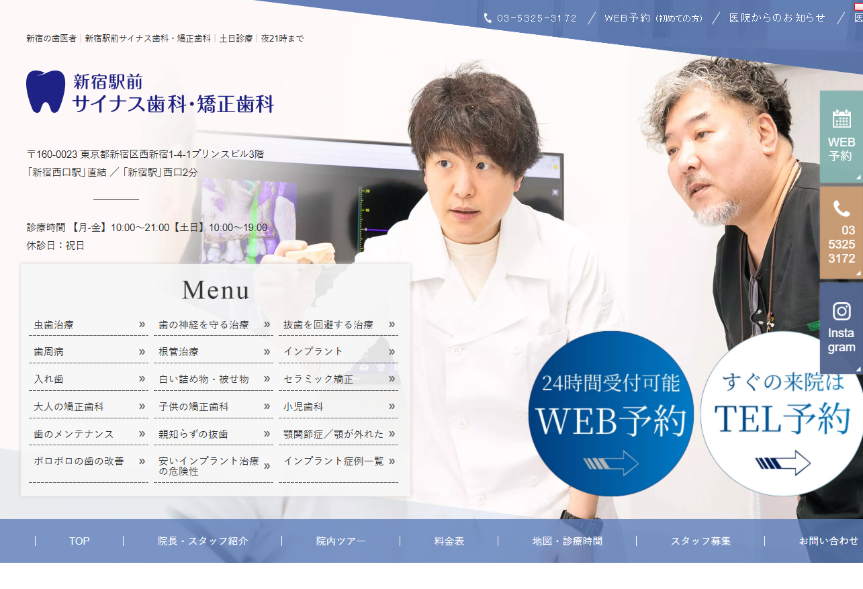This screenshot has height=589, width=863.
Task: Open the 大人の矯正歯科 menu link
Action: [x=69, y=407]
